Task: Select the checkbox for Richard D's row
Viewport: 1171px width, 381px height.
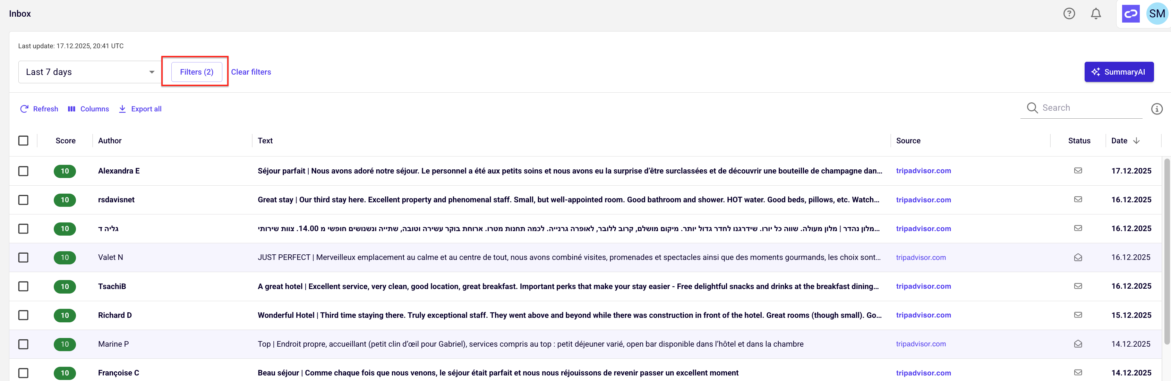Action: (23, 315)
